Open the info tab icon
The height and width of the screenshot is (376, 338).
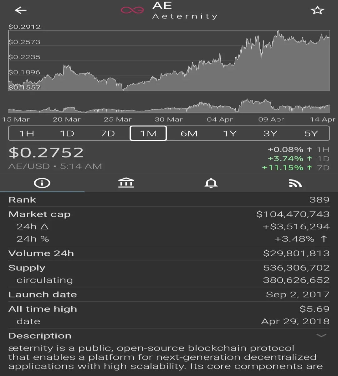click(x=42, y=183)
